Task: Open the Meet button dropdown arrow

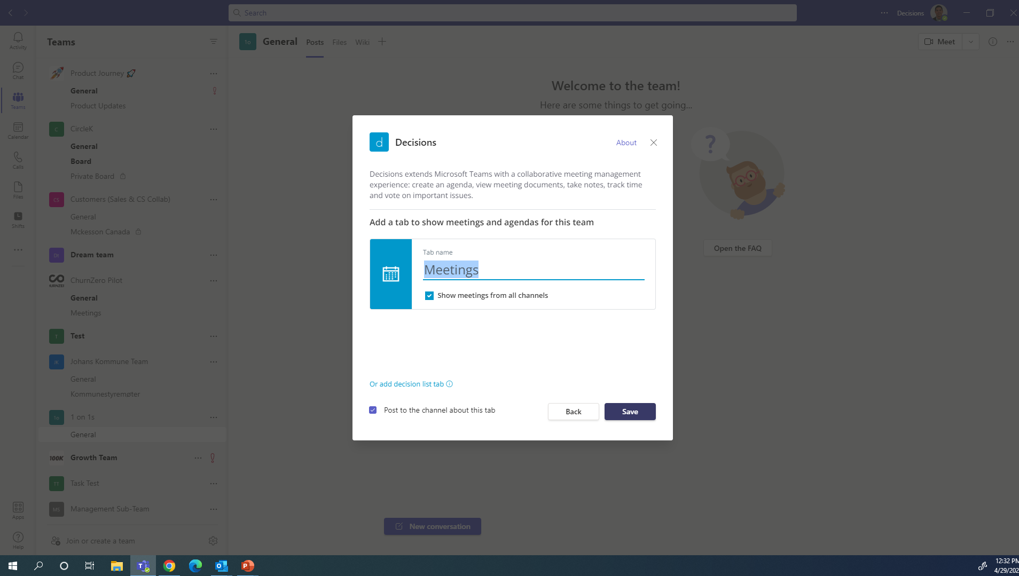Action: (x=971, y=41)
